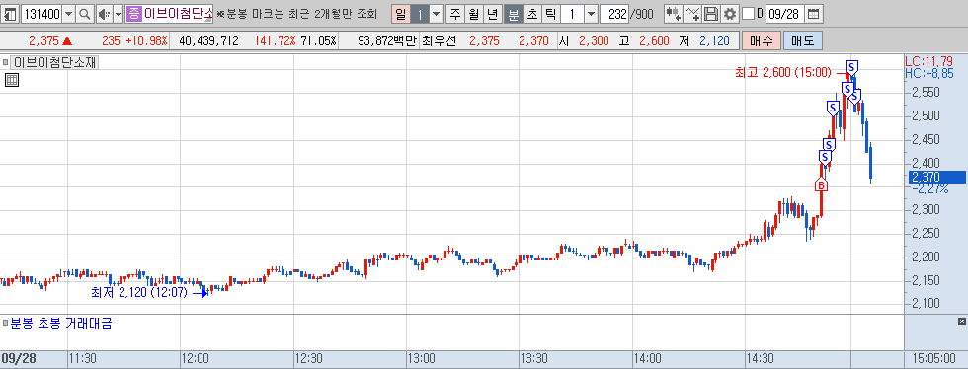Click the add indicator line icon
The width and height of the screenshot is (968, 369).
click(692, 14)
